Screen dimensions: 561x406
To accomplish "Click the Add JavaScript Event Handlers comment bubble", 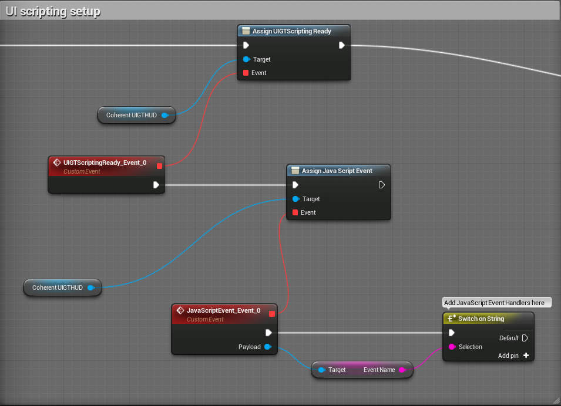I will click(496, 303).
